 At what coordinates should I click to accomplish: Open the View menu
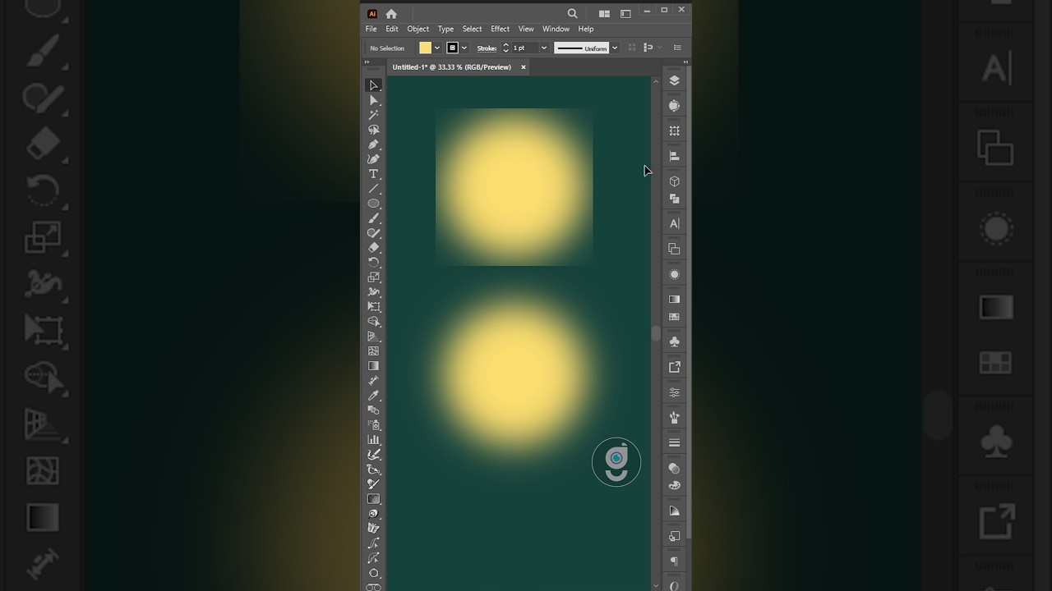[526, 29]
